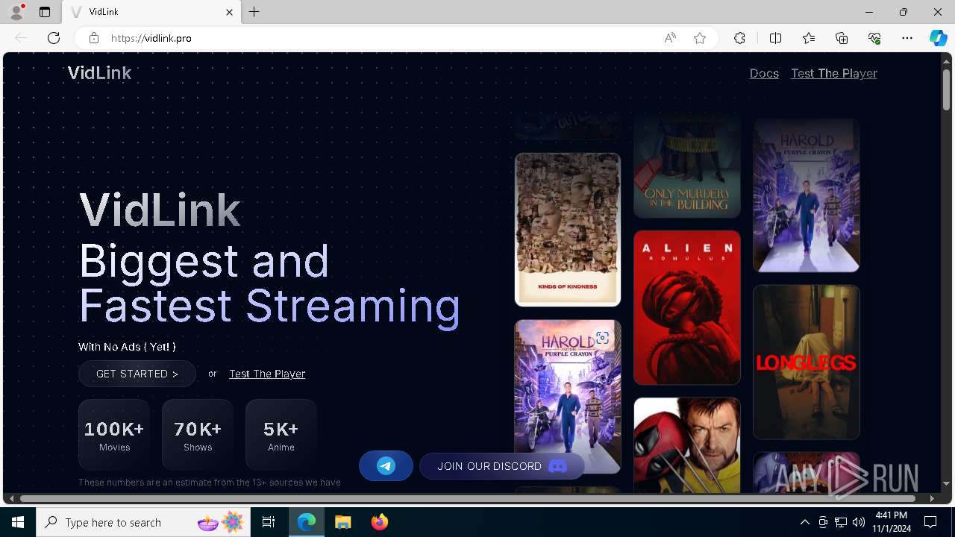
Task: Select the Alien Romulus poster
Action: click(x=687, y=307)
